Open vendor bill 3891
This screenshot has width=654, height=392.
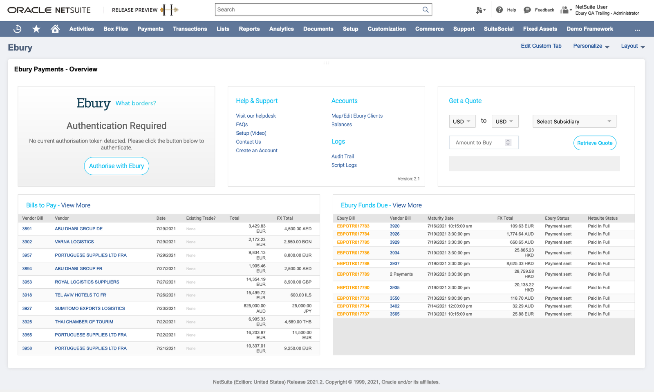(27, 229)
